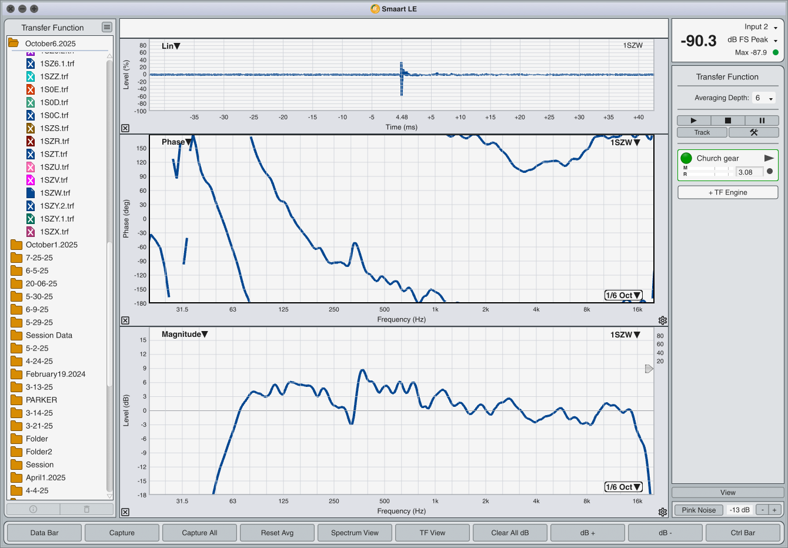Switch to Spectrum View
788x548 pixels.
tap(355, 533)
